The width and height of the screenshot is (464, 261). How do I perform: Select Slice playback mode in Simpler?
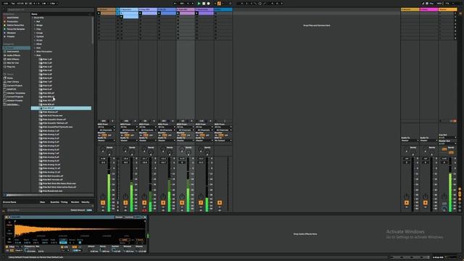coord(9,240)
